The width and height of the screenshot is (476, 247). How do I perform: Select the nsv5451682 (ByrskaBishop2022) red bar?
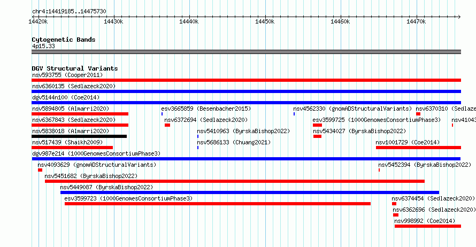click(235, 181)
